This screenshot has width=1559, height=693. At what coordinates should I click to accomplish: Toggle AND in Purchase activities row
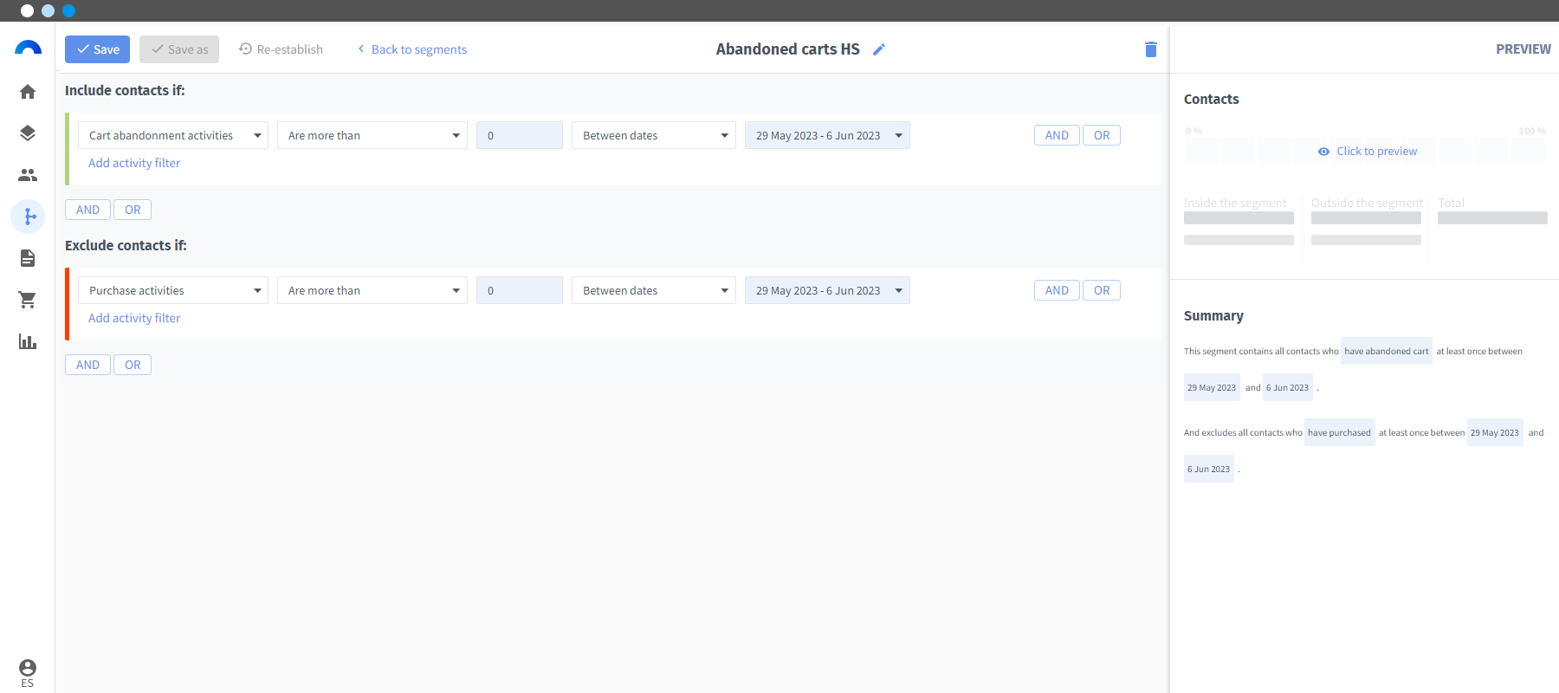pyautogui.click(x=1057, y=290)
